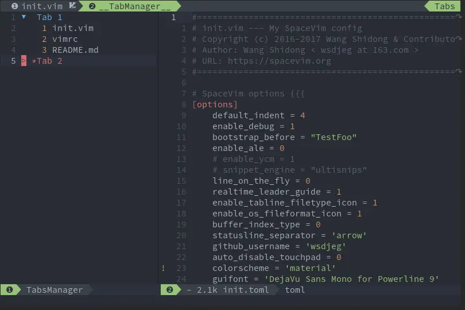Click the statusline_separator 'arrow' value

coord(349,235)
